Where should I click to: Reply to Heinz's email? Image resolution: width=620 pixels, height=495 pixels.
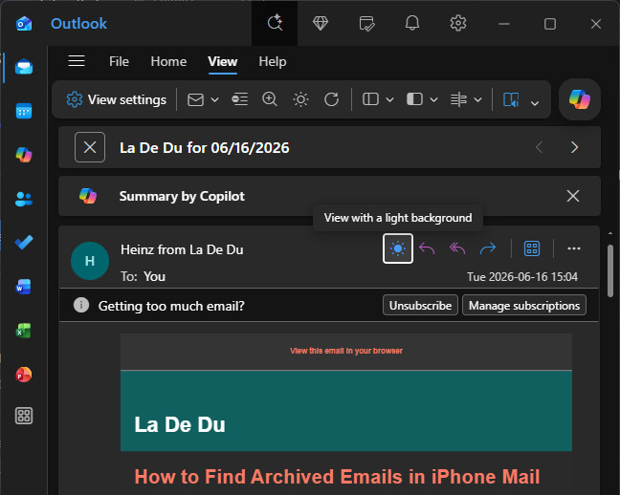click(427, 248)
